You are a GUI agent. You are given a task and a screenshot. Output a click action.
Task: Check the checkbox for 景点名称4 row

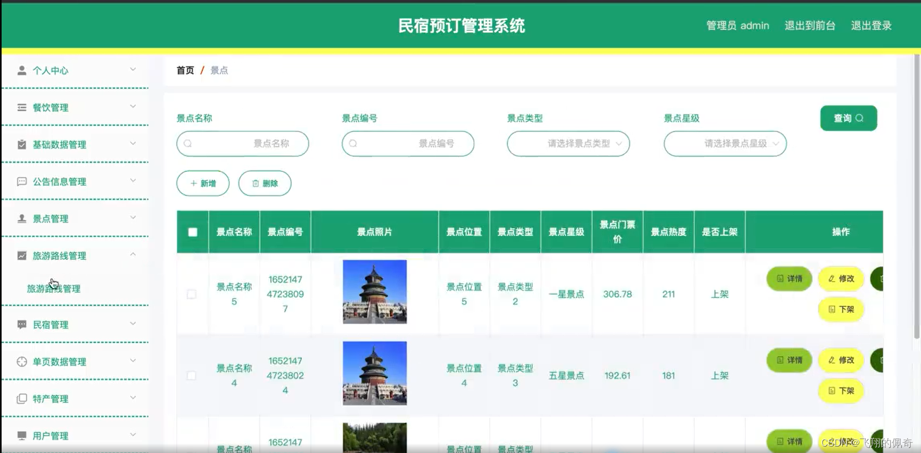click(192, 376)
